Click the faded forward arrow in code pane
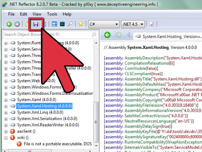The image size is (202, 152). click(119, 35)
